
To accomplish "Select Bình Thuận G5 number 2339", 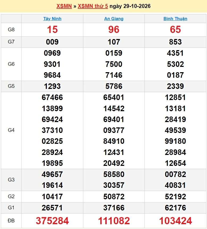I will tap(175, 86).
